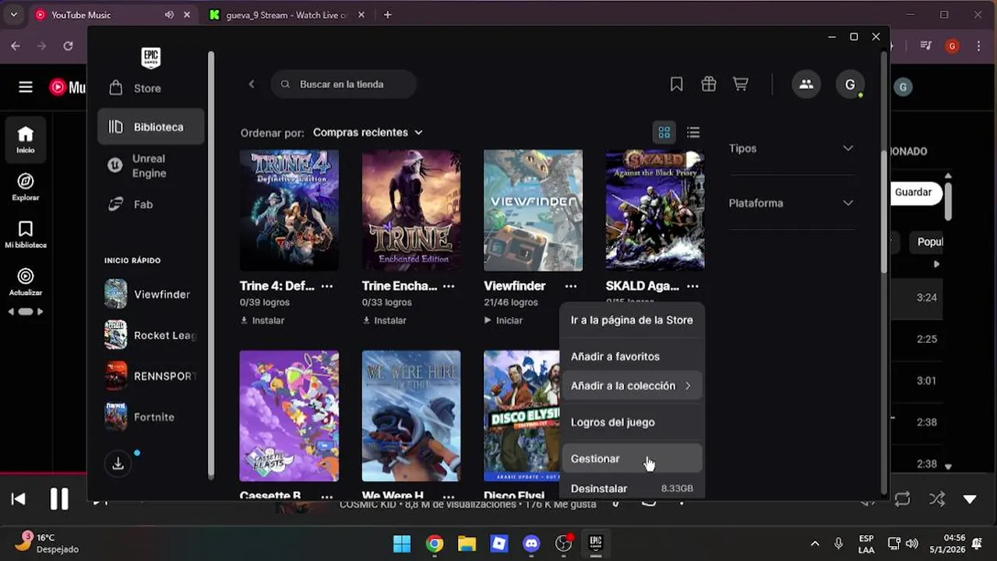Open Trine 4 cover thumbnail
997x561 pixels.
click(289, 210)
